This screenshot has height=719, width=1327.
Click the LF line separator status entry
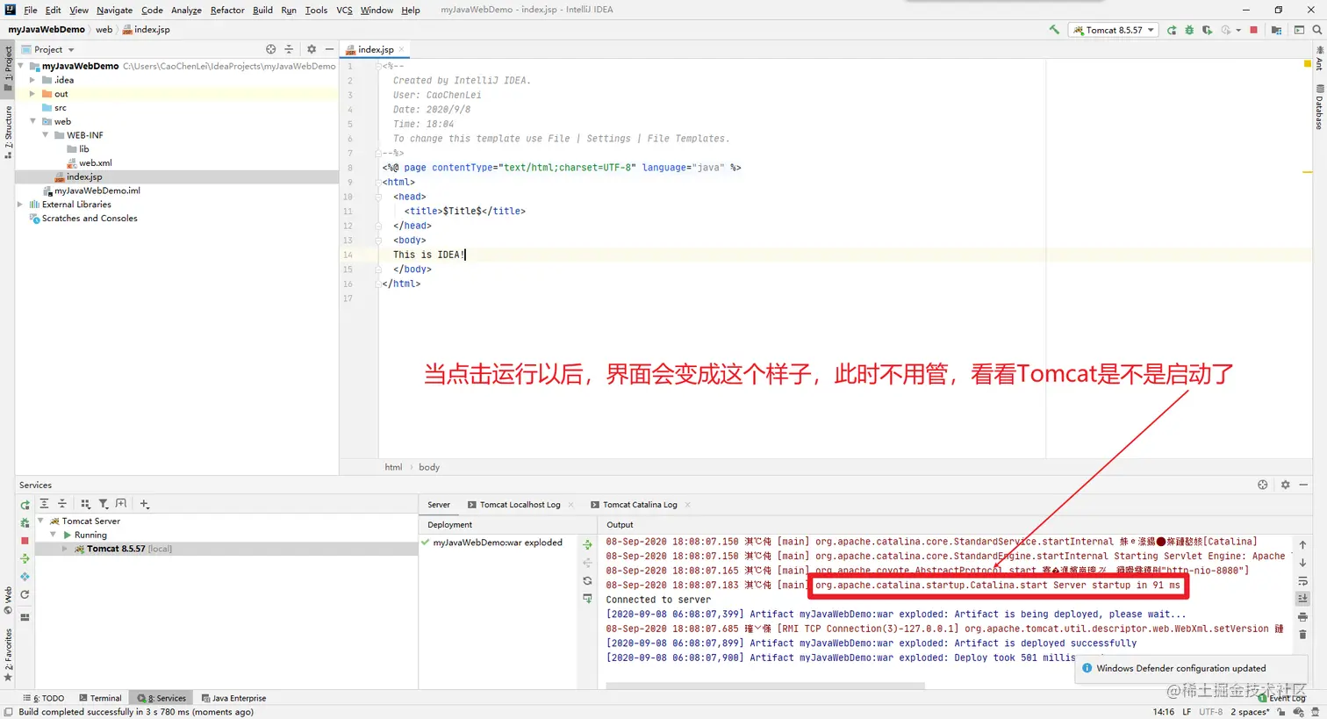[1187, 712]
